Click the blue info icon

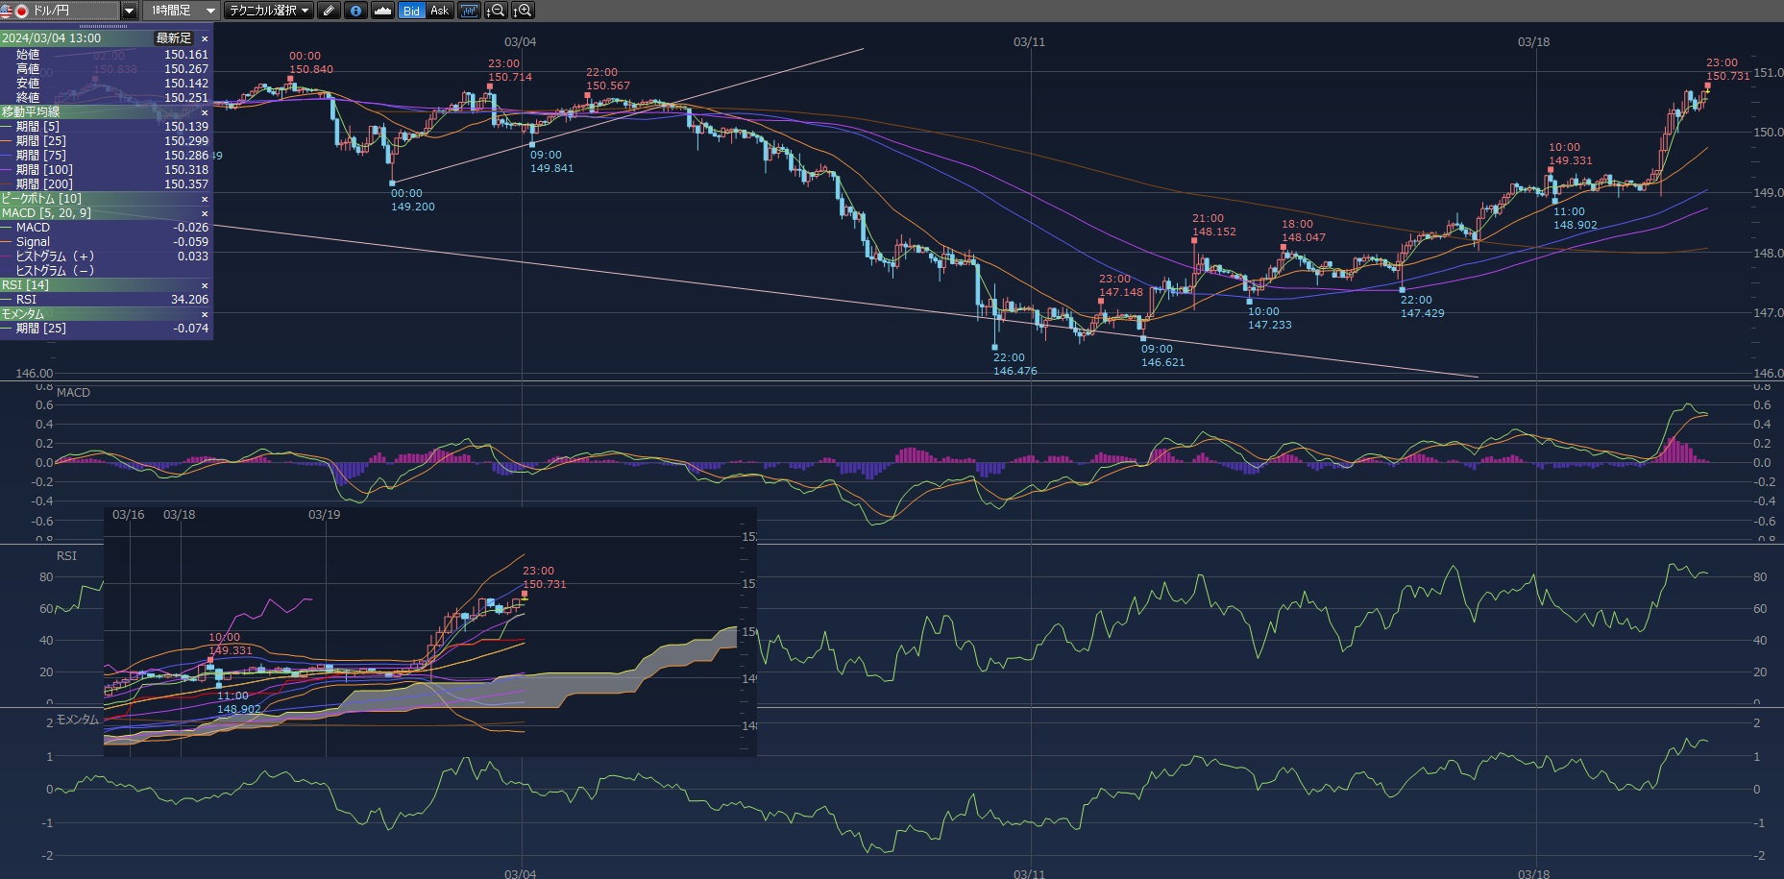coord(355,11)
